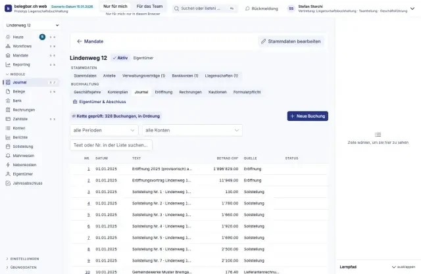
Task: Open the Heute sidebar icon
Action: 8,37
